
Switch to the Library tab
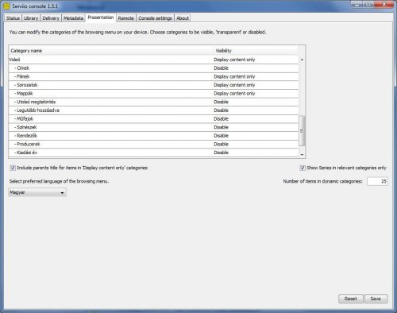point(31,18)
